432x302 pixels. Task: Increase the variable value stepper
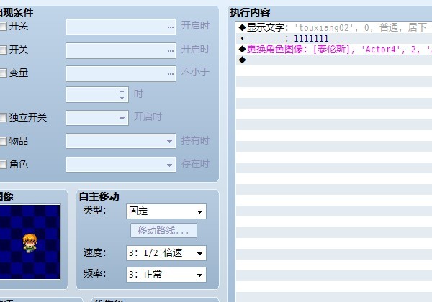coord(122,91)
